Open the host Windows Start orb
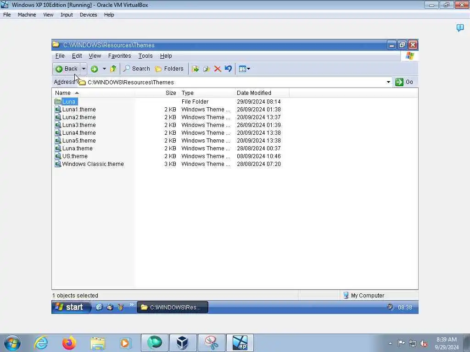This screenshot has width=470, height=352. point(12,343)
